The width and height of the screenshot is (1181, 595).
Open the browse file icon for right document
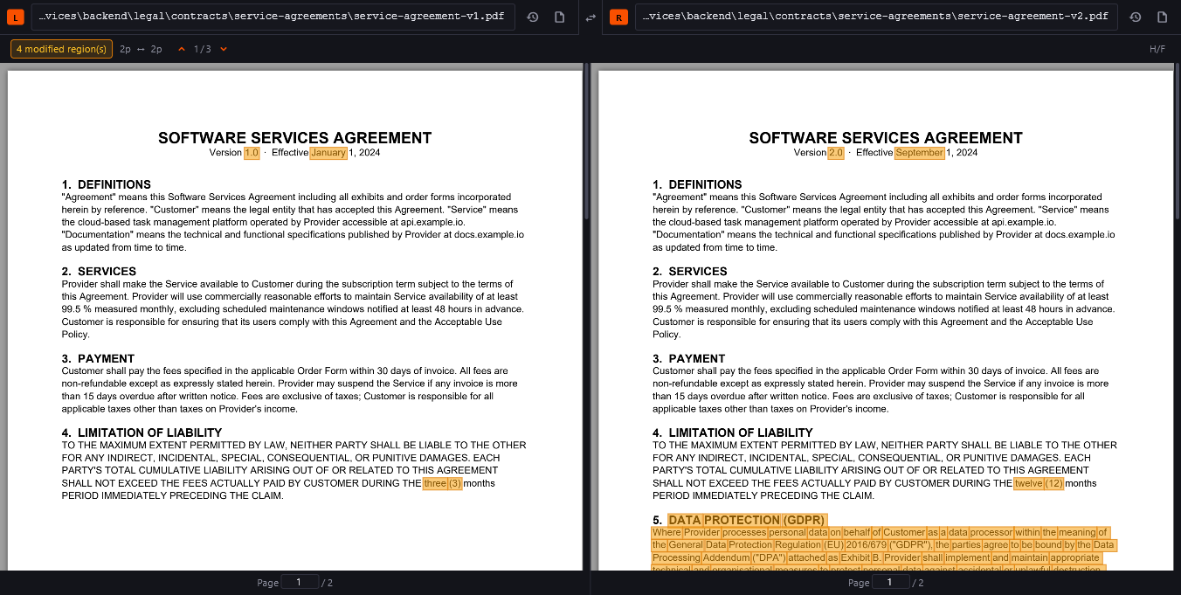[x=1162, y=17]
